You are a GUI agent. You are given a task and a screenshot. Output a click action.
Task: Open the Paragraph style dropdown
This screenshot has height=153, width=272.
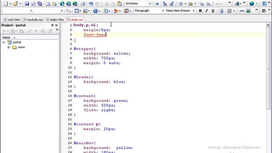[163, 11]
